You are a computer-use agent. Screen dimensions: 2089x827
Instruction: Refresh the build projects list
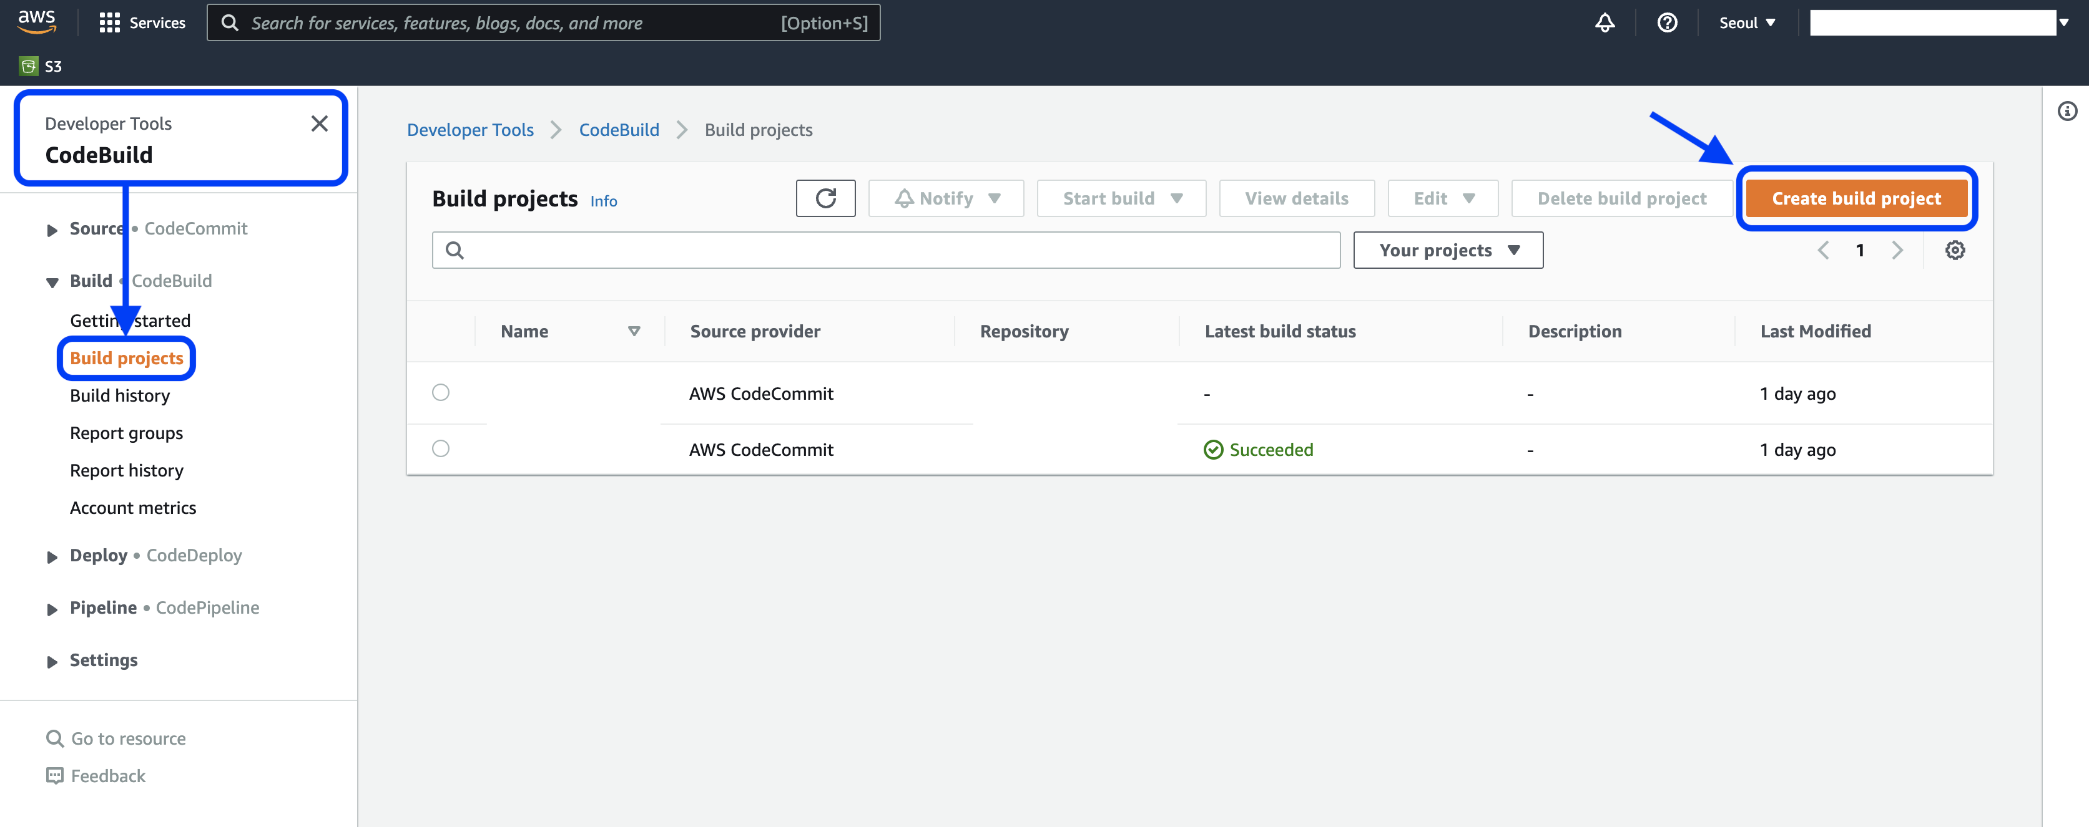tap(825, 198)
